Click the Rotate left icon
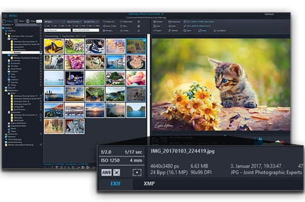The width and height of the screenshot is (305, 202). click(x=104, y=22)
